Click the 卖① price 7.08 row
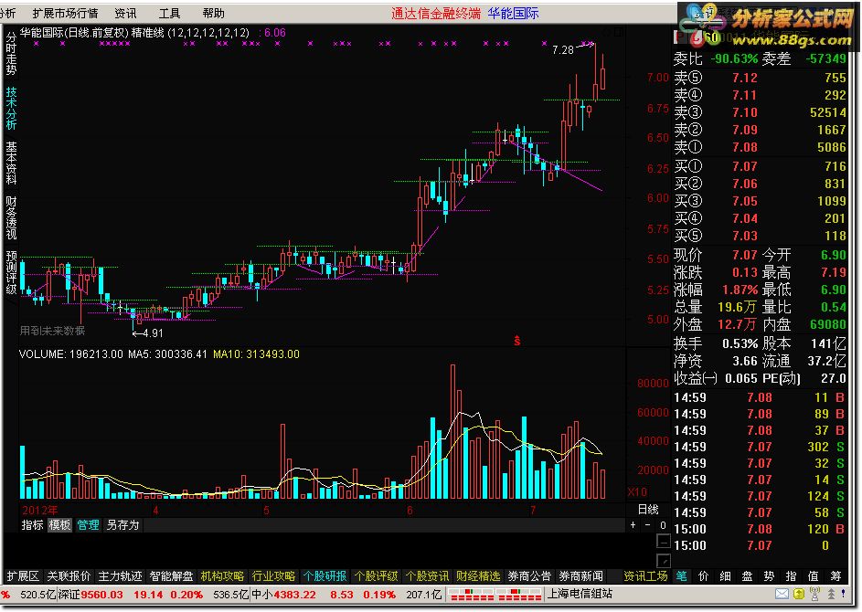The width and height of the screenshot is (862, 612). [x=760, y=147]
